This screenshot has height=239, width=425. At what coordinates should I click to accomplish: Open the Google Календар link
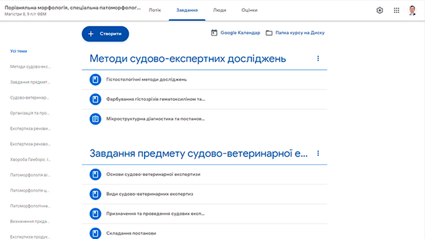(240, 33)
